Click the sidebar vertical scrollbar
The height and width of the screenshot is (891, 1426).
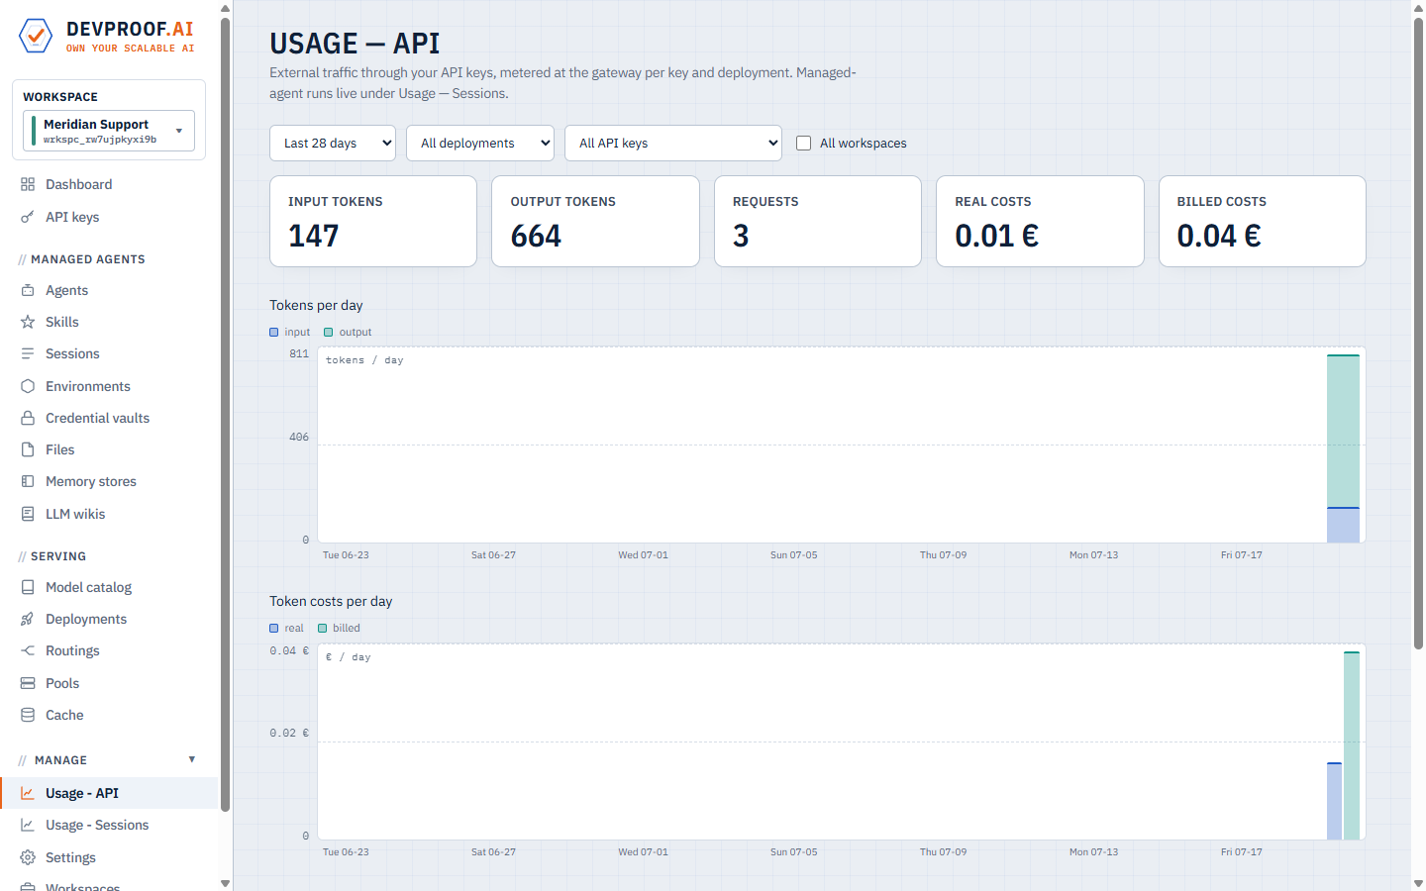point(225,414)
